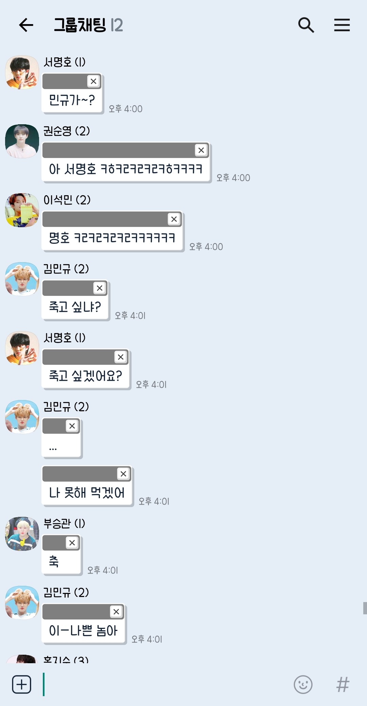Image resolution: width=367 pixels, height=706 pixels.
Task: Close the 명호 ㅋㄹㅋㄹ message bubble
Action: tap(174, 219)
